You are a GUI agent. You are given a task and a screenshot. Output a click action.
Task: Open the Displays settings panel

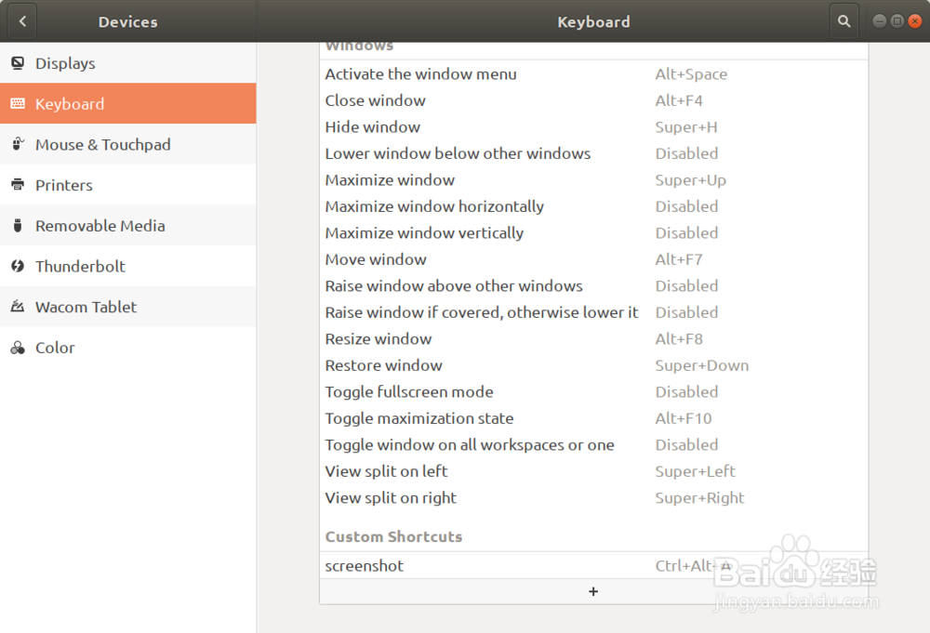[x=128, y=63]
